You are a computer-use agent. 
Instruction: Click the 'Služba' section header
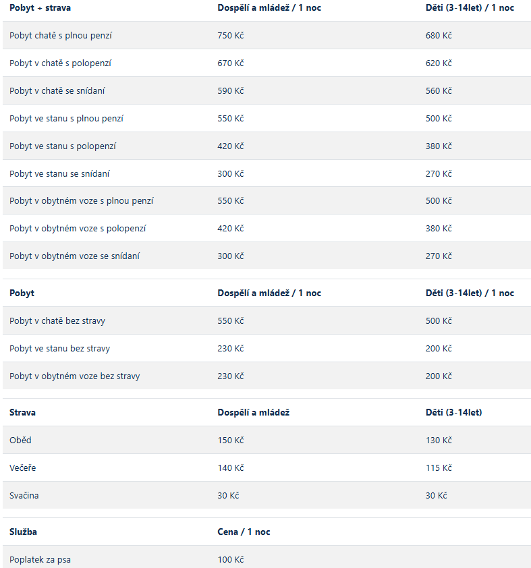pos(23,532)
